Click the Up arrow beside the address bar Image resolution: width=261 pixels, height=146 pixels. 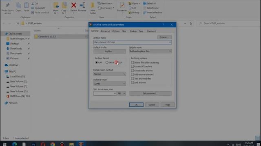tap(18, 24)
